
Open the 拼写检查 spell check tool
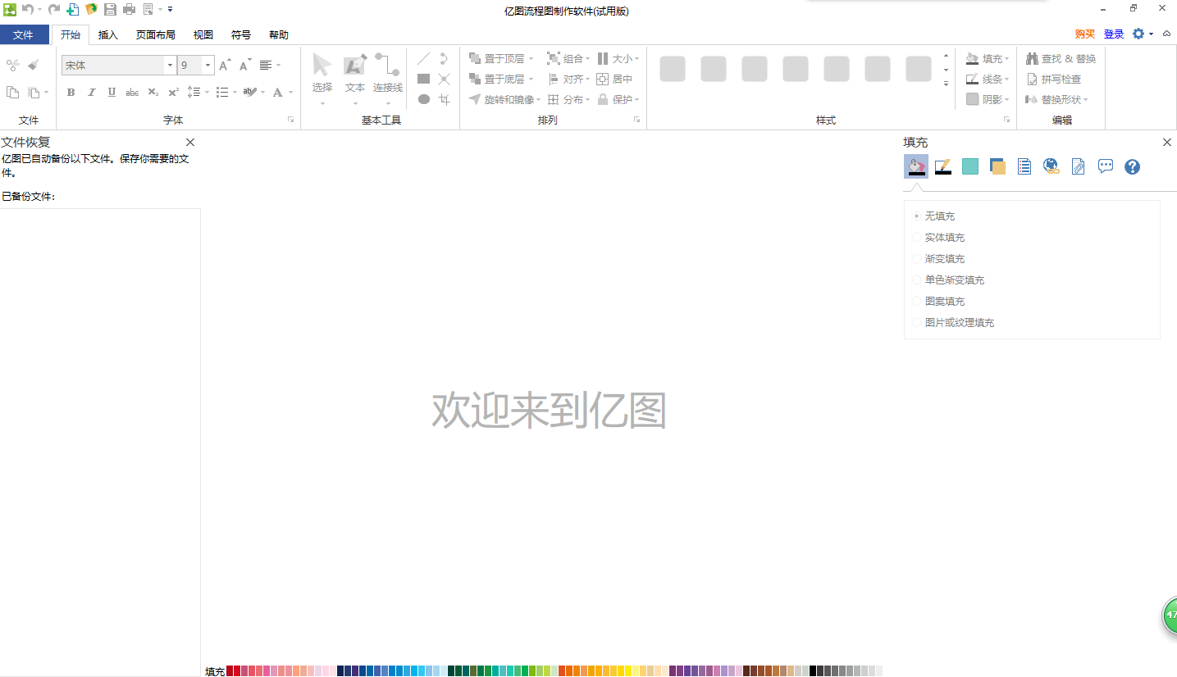[1054, 79]
